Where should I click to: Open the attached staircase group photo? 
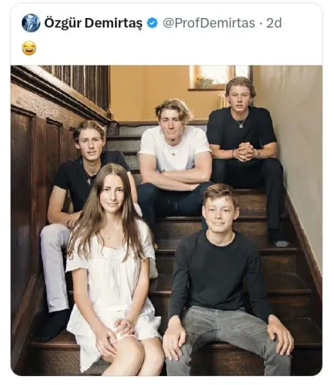pyautogui.click(x=166, y=220)
